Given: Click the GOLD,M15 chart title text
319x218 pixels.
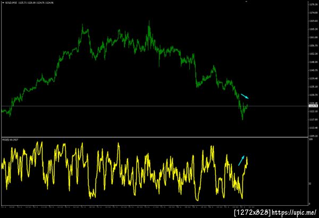Looking at the screenshot, I should click(x=11, y=3).
